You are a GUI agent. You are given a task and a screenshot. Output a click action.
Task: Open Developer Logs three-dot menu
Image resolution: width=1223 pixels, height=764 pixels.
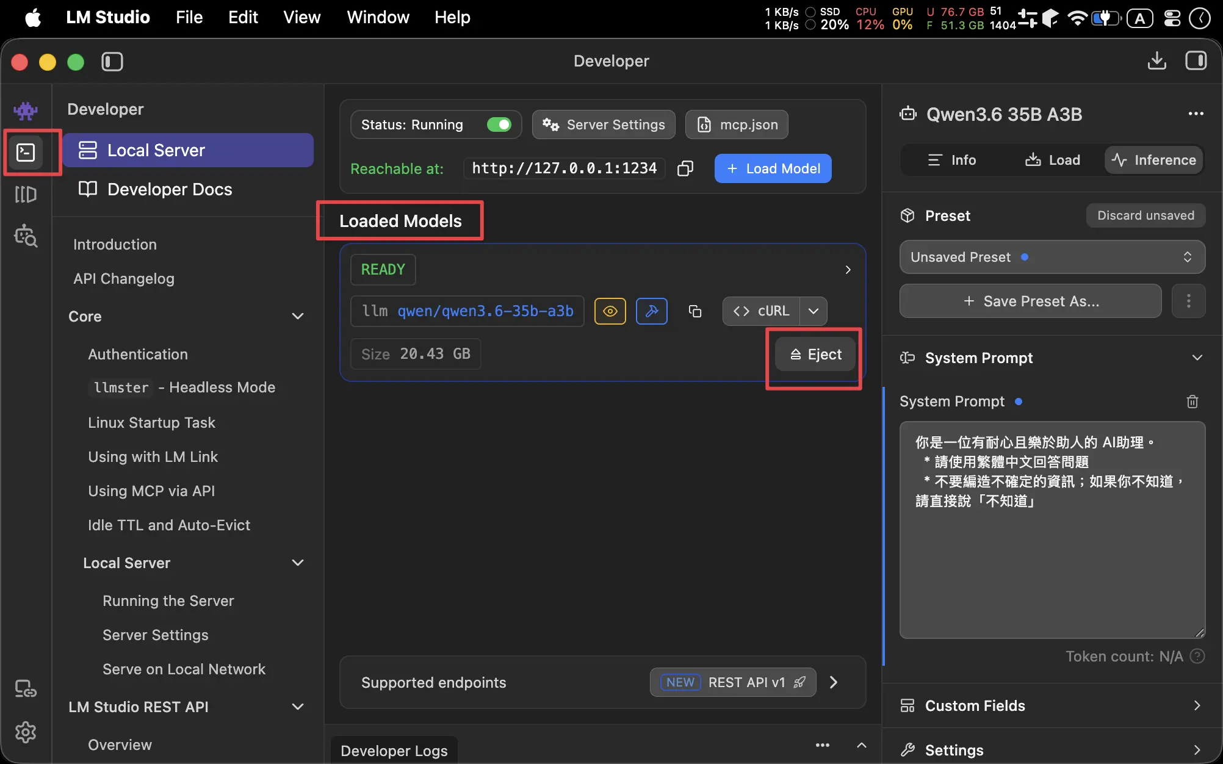823,745
